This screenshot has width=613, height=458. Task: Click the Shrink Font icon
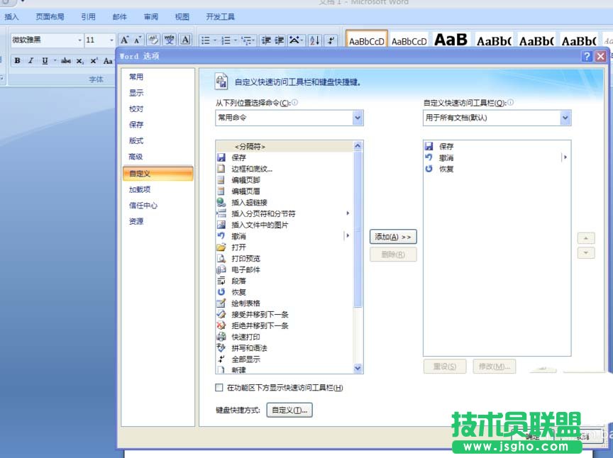pos(137,40)
